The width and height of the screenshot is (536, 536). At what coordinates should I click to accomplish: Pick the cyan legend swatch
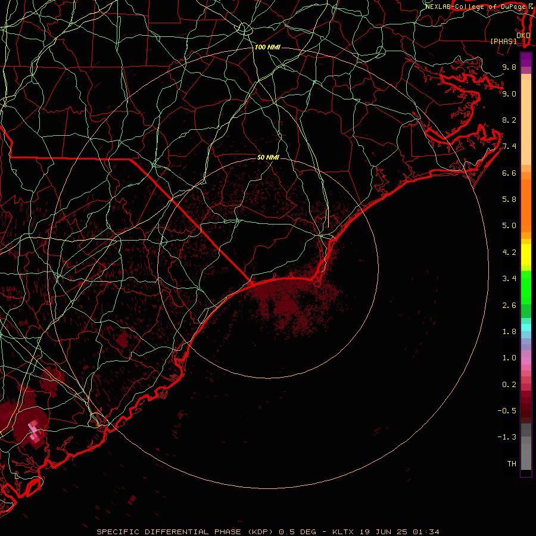[526, 328]
